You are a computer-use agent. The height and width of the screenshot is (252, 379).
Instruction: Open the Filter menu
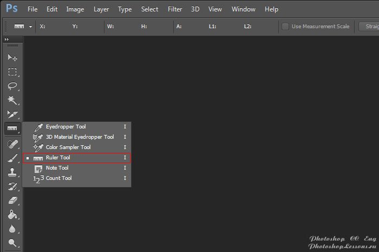coord(175,9)
